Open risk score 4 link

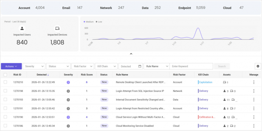tap(87, 117)
